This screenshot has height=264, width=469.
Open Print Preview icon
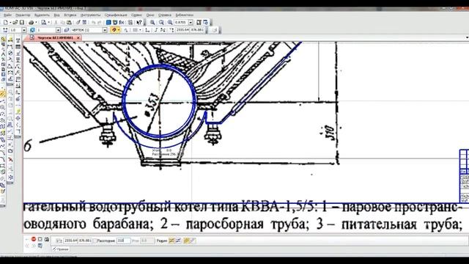coord(44,23)
